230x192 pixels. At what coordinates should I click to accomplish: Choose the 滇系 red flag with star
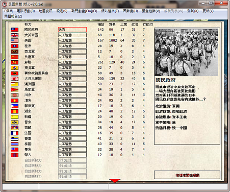pos(14,101)
